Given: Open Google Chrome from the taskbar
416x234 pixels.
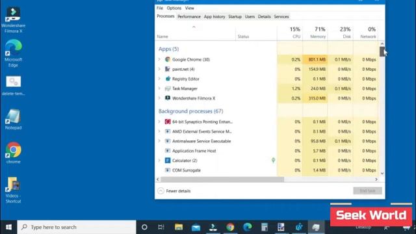Looking at the screenshot, I should 230,227.
